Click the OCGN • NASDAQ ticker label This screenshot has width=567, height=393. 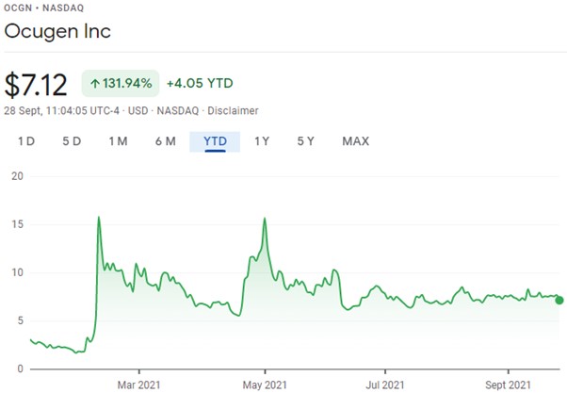[43, 8]
